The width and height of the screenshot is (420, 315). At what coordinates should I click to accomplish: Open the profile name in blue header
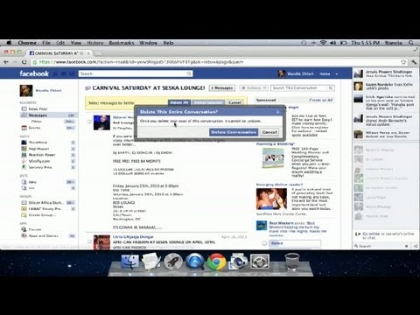click(300, 73)
